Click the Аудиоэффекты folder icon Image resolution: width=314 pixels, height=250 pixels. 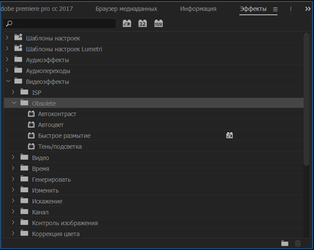pos(18,59)
